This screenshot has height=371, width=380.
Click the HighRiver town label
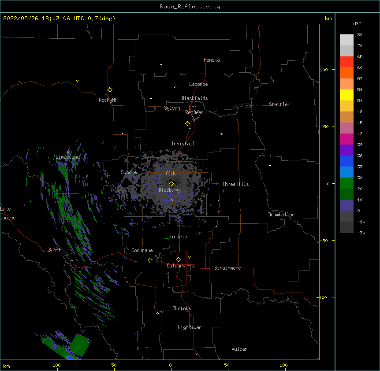point(190,327)
